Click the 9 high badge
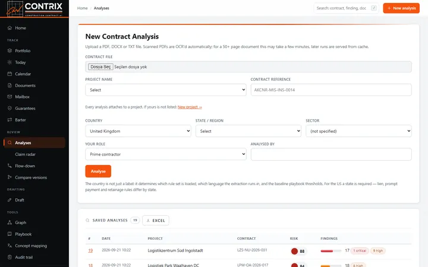Viewport: 428px width, 267px height. coord(378,250)
